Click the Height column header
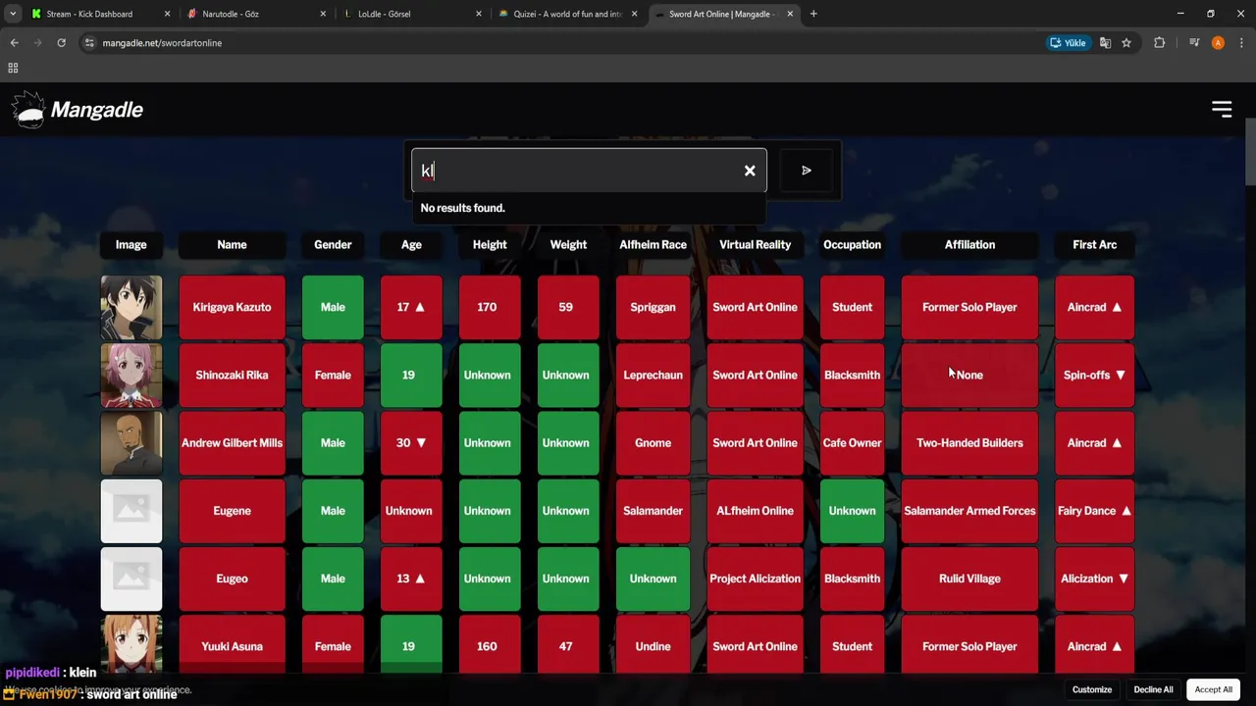 [x=490, y=245]
